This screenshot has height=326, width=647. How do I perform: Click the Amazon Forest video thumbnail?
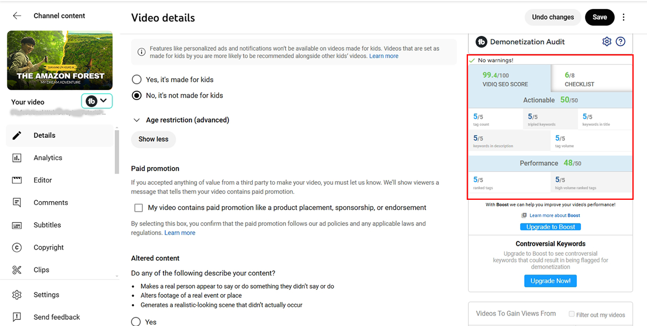point(60,60)
